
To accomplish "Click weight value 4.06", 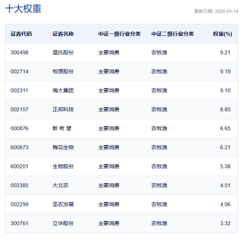I will click(225, 204).
